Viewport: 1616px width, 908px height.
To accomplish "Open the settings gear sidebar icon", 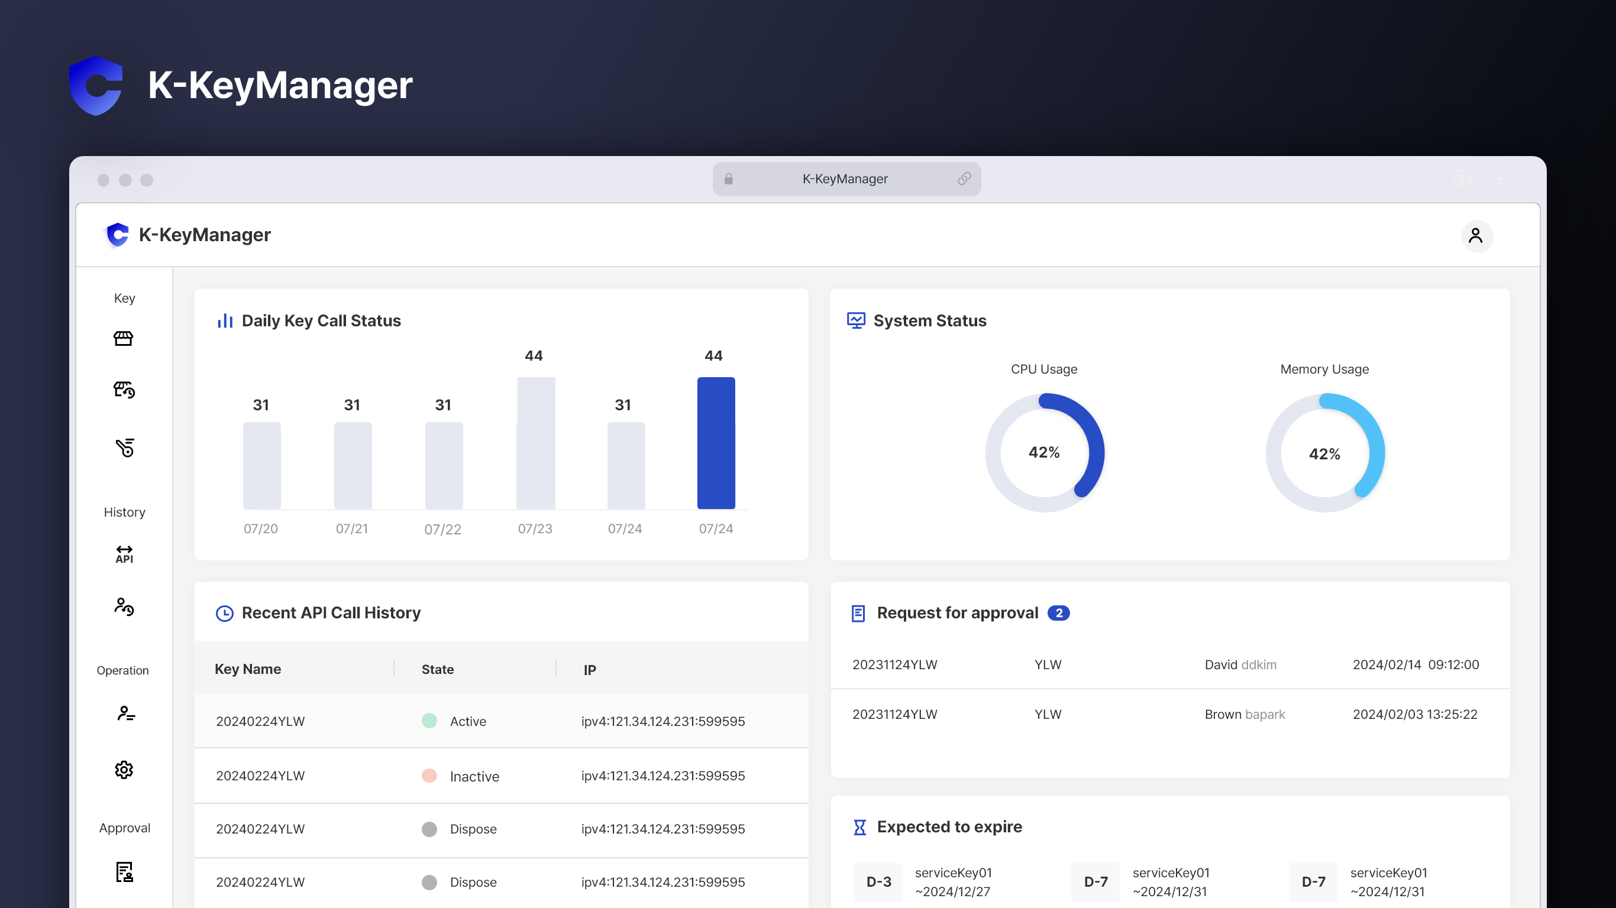I will (x=124, y=770).
